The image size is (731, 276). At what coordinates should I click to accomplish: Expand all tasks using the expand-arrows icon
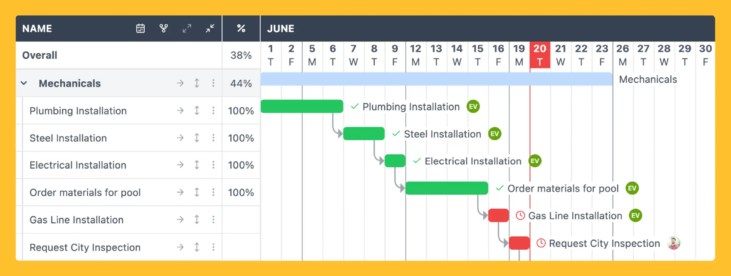(186, 28)
